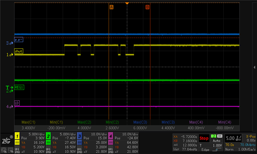This screenshot has height=154, width=257.
Task: Click the blue P.P channel label
Action: (x=19, y=40)
